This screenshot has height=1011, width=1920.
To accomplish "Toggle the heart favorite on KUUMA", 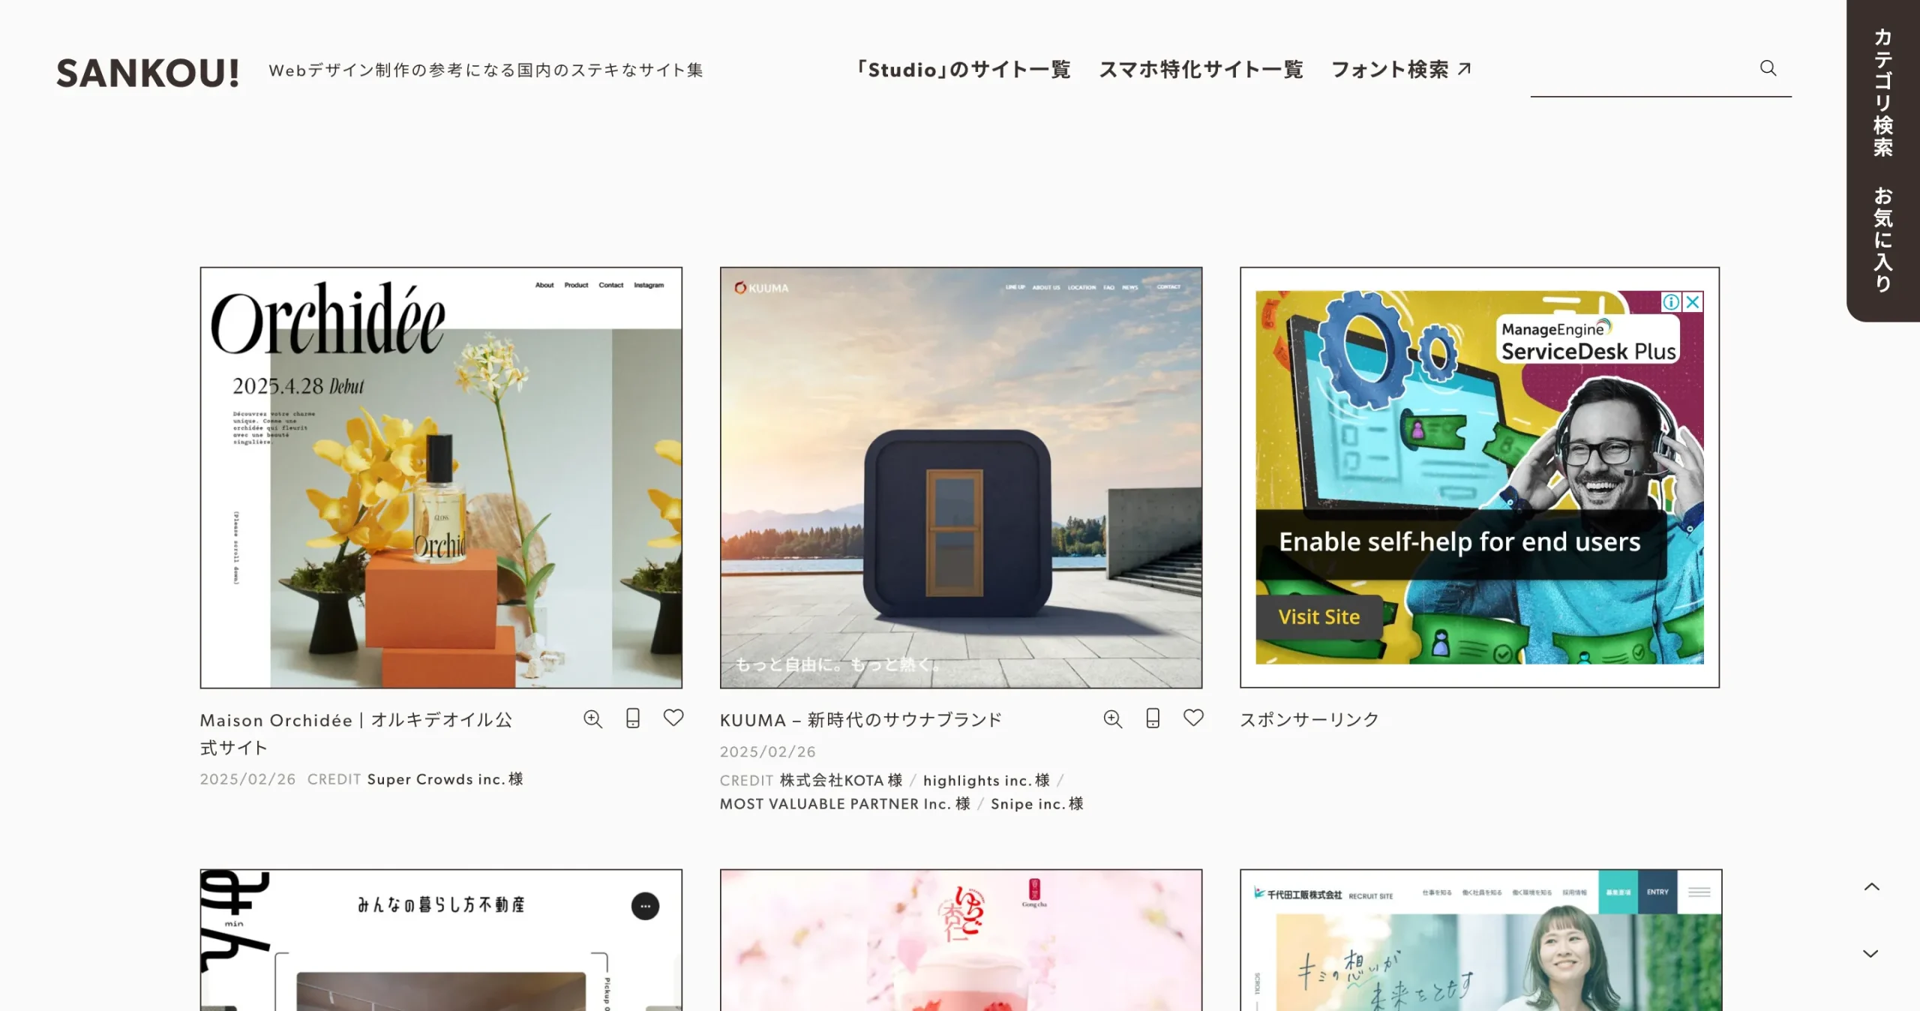I will pos(1193,718).
